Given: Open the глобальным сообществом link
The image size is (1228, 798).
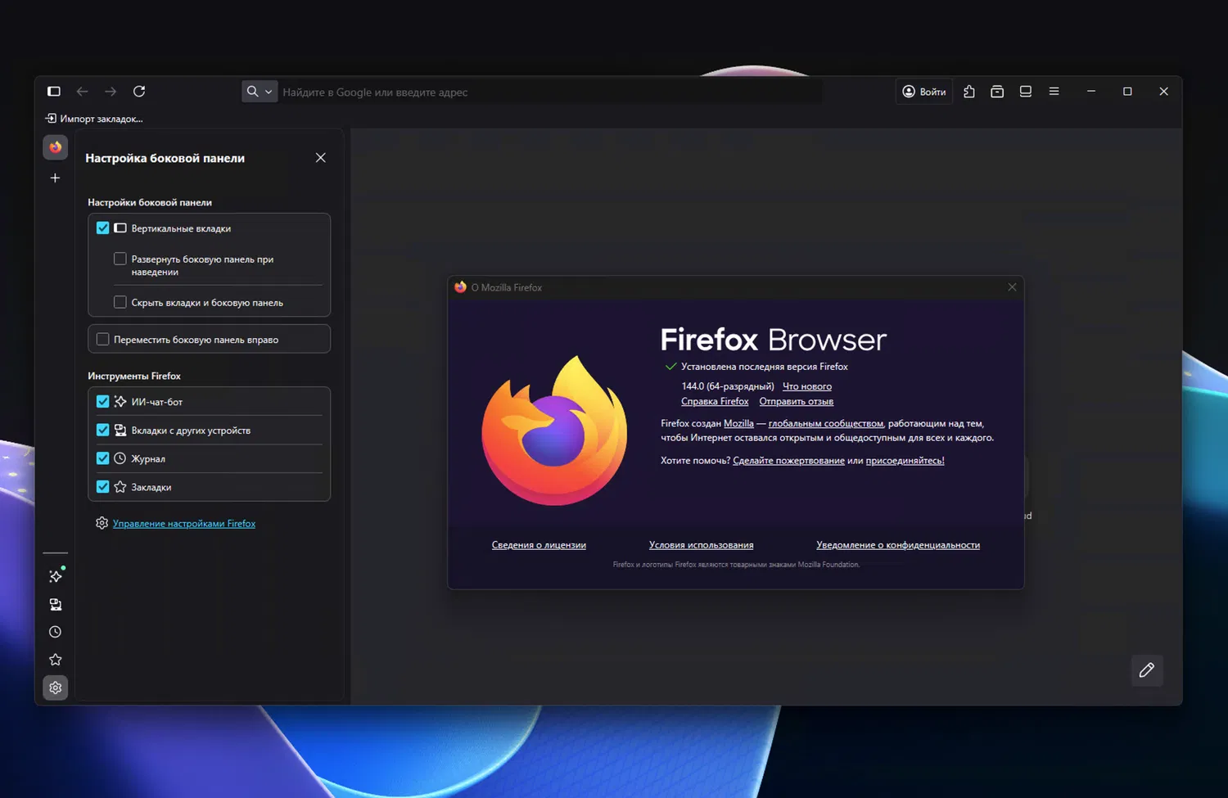Looking at the screenshot, I should [x=826, y=424].
